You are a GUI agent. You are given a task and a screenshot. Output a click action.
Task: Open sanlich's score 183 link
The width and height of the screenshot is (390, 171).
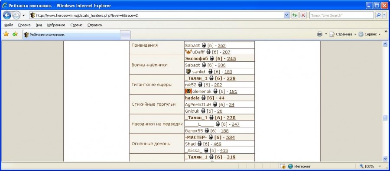(x=228, y=72)
